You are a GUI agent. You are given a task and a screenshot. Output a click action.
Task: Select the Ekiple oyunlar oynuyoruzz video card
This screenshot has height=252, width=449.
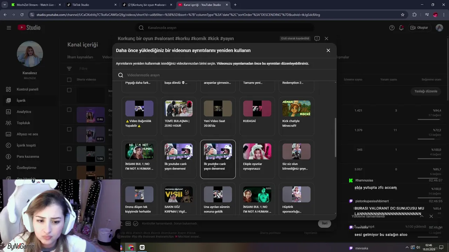point(257,159)
